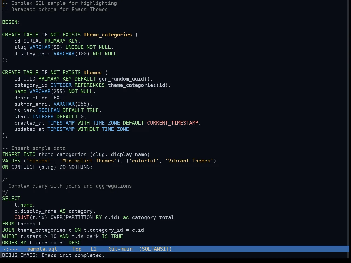Click comment 'Database schema for Emacs Themes'
Screen dimensions: 351x263
coord(60,10)
